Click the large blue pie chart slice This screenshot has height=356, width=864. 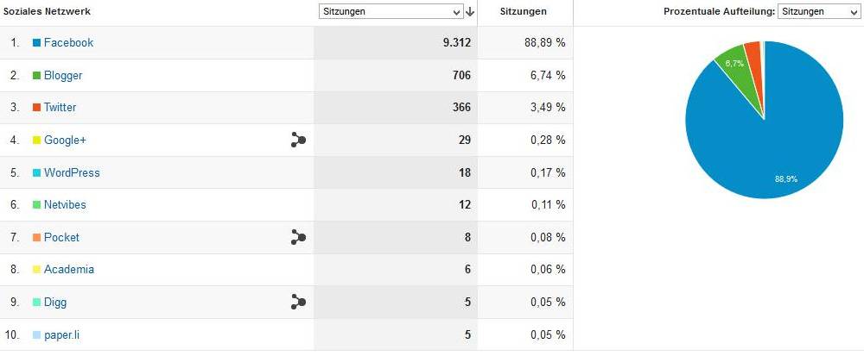(x=778, y=138)
